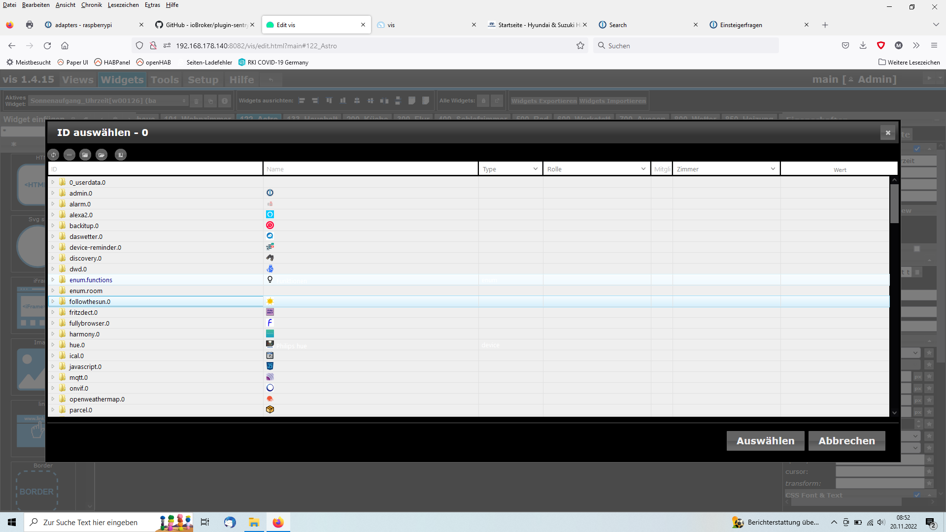Select the ical.0 row

469,356
